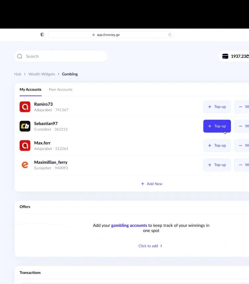249x284 pixels.
Task: Go to Hub in the breadcrumb
Action: [18, 74]
